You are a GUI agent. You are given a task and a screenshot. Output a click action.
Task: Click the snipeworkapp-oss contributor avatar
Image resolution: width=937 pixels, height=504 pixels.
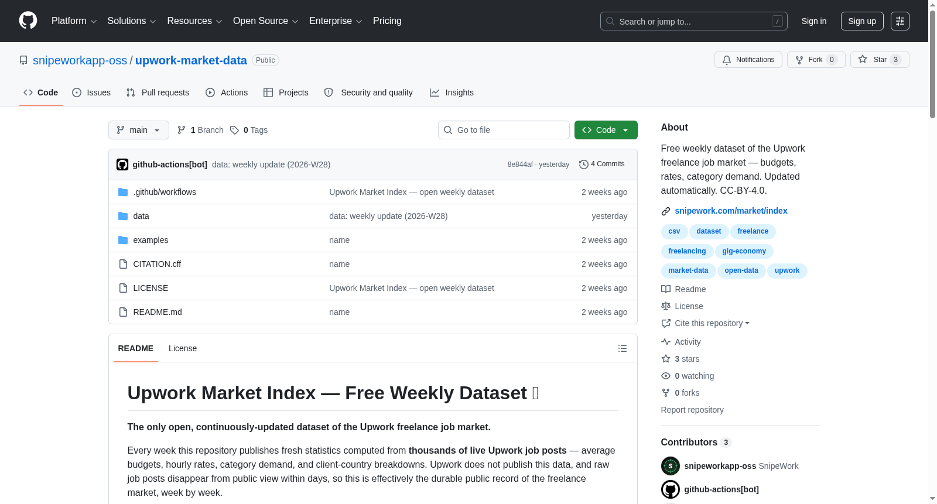coord(671,466)
